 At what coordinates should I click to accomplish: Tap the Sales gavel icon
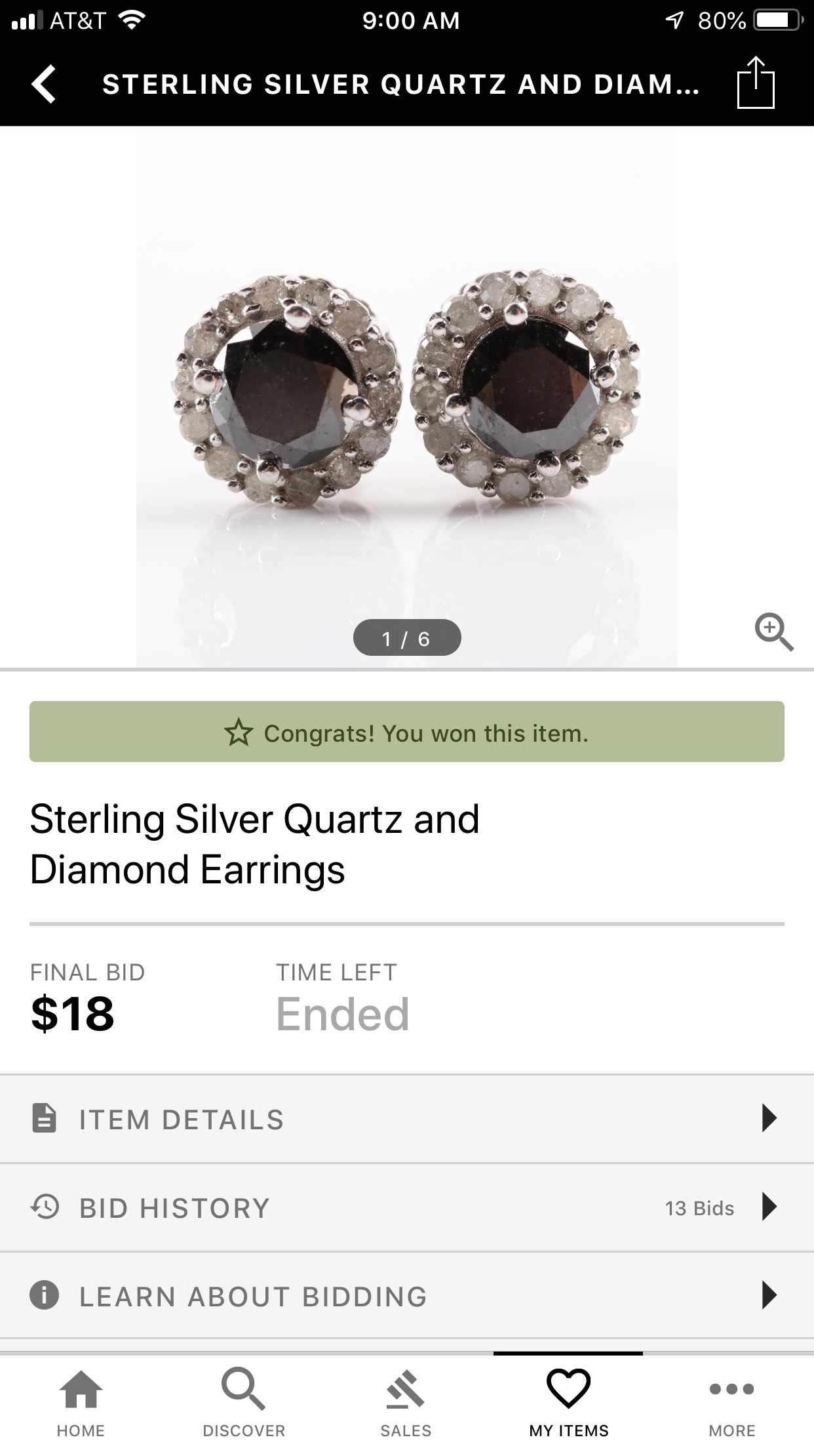[x=406, y=1389]
